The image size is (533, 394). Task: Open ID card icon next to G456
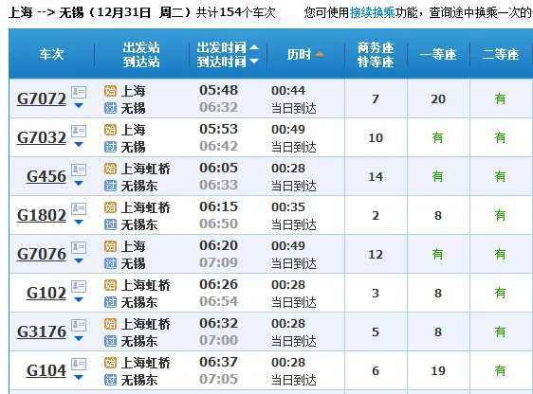tap(79, 170)
